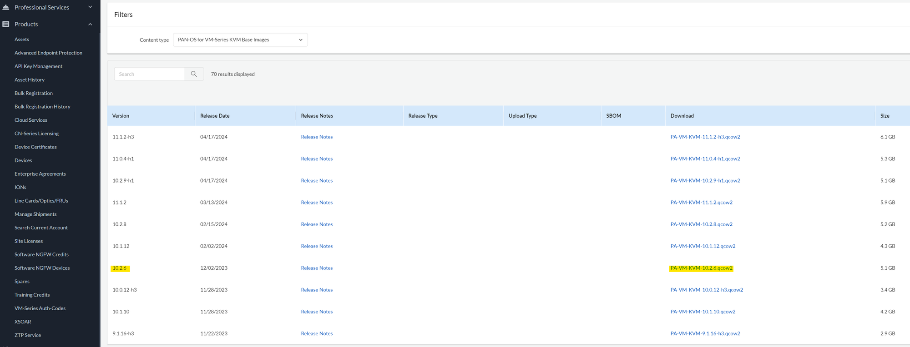Expand the Professional Services section
The image size is (910, 347).
point(90,7)
